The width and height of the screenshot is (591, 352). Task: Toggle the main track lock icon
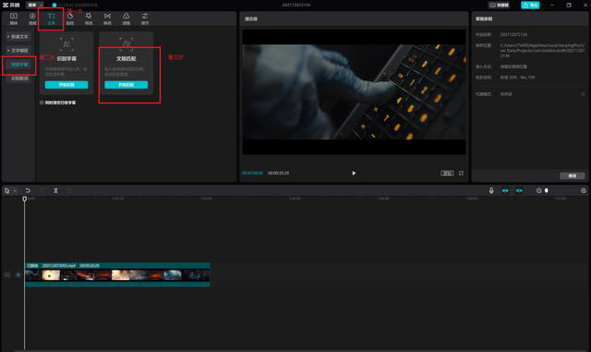(x=7, y=275)
